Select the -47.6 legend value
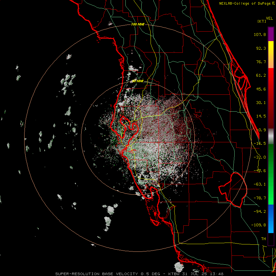 pos(260,171)
